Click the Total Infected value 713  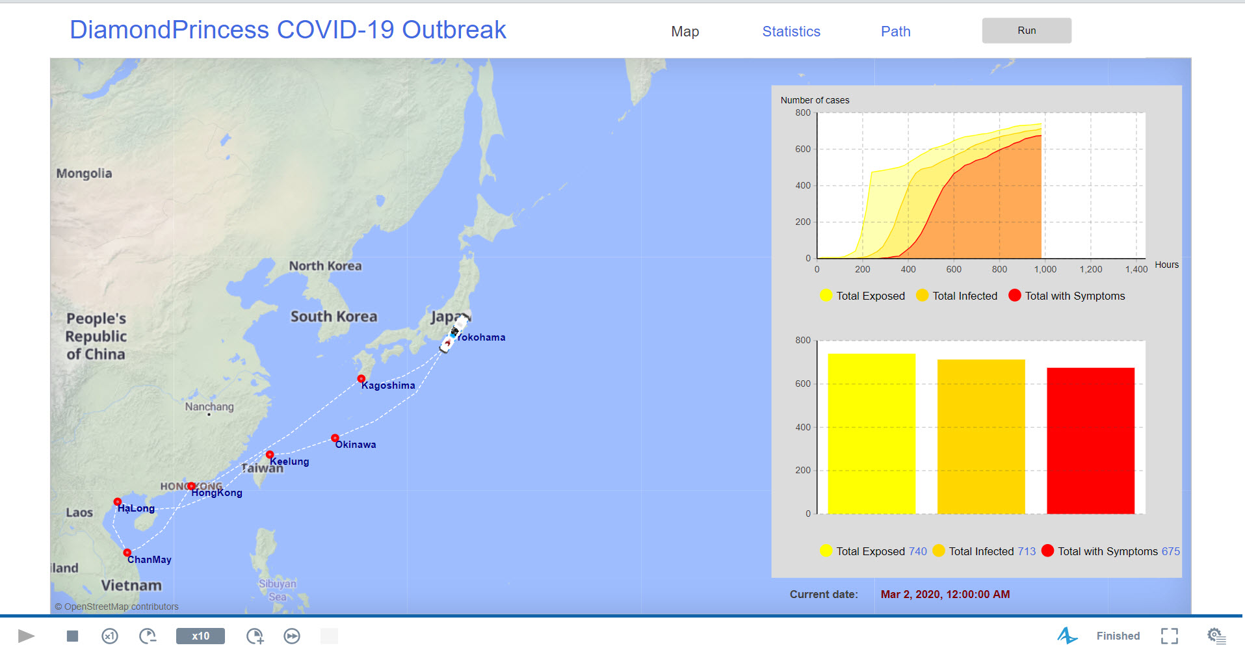click(x=1027, y=551)
